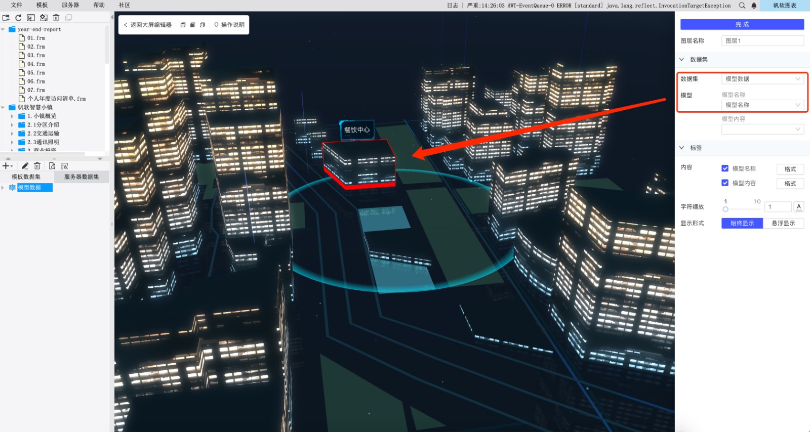The height and width of the screenshot is (432, 810).
Task: Click the 图层名称 input field
Action: (x=762, y=41)
